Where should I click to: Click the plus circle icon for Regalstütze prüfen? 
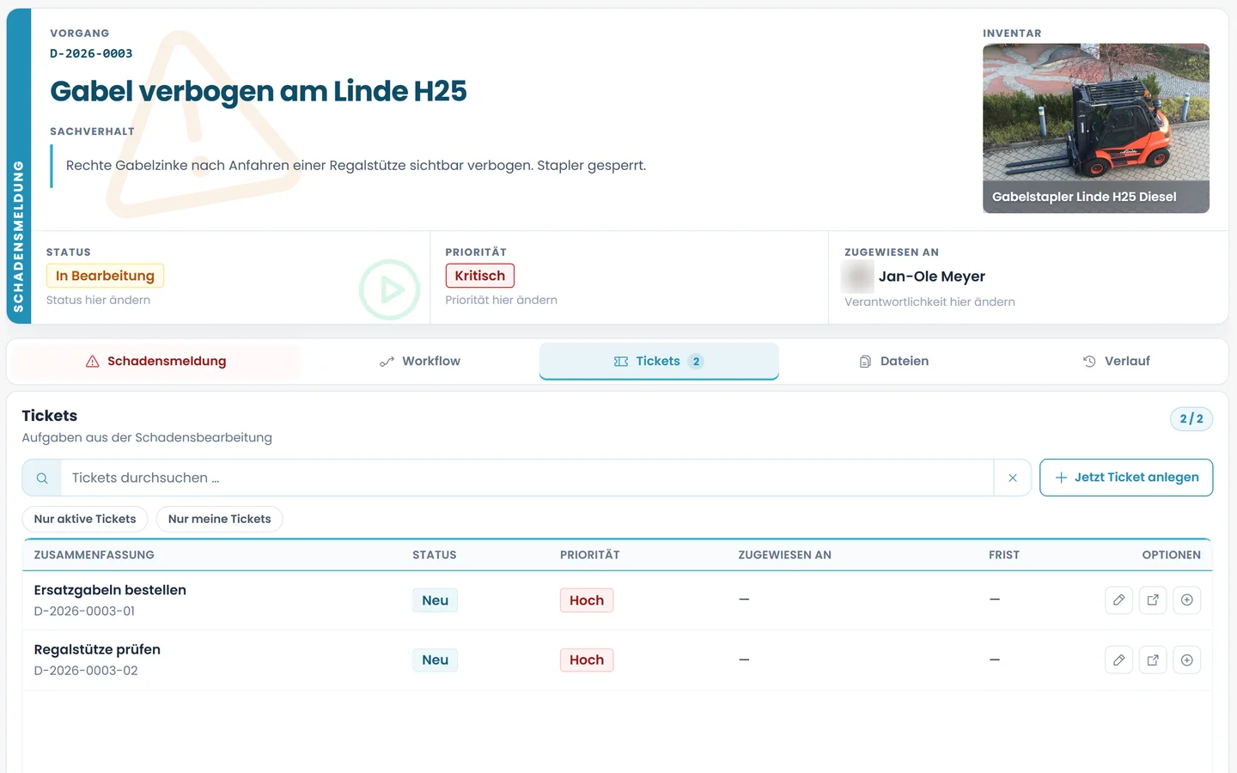tap(1186, 660)
